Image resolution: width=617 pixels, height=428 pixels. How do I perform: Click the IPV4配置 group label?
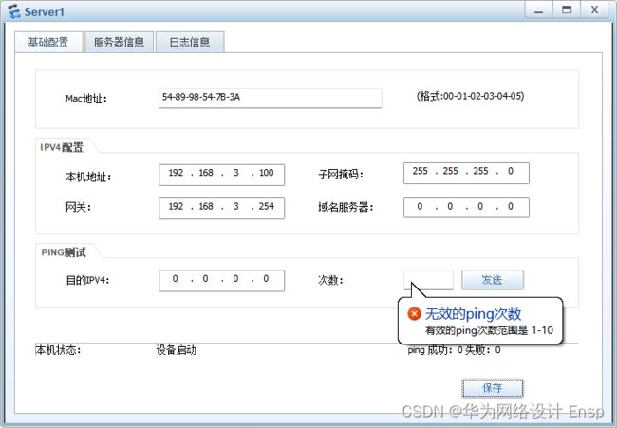pyautogui.click(x=62, y=147)
